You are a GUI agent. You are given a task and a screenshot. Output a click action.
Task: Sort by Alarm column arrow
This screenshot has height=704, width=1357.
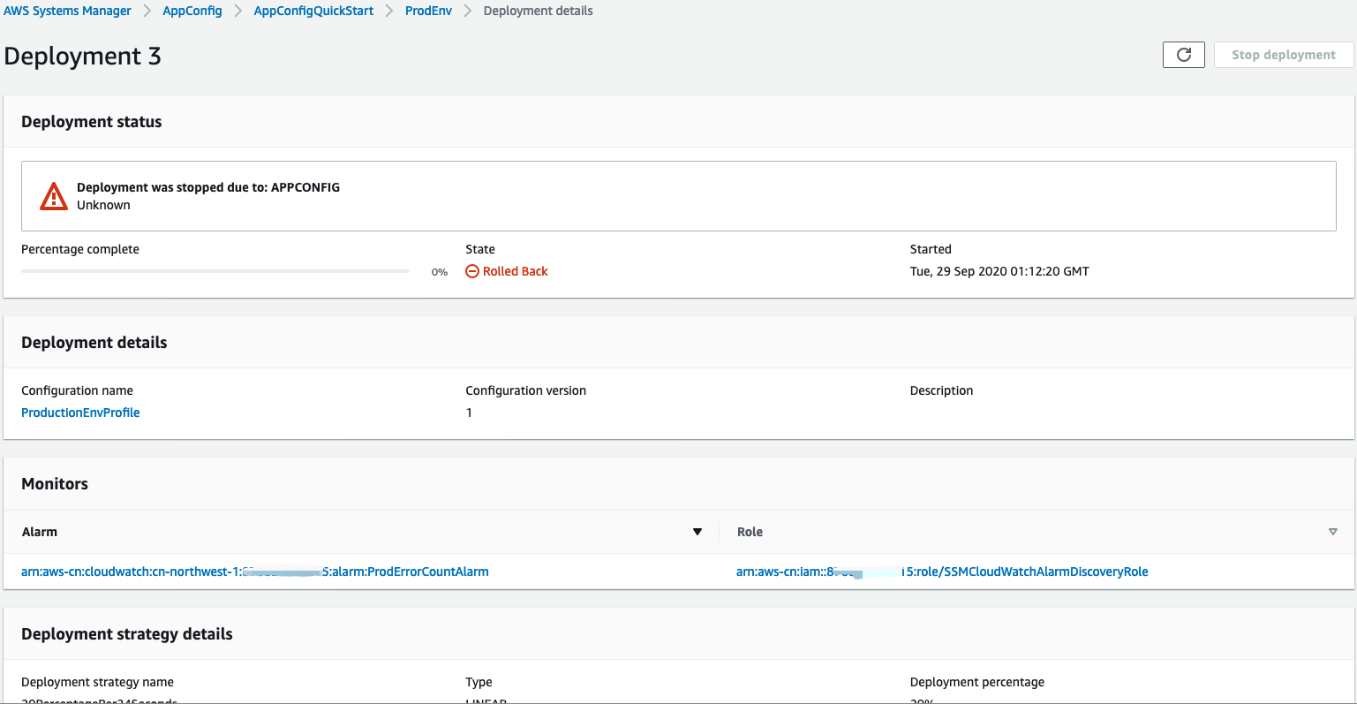(697, 532)
